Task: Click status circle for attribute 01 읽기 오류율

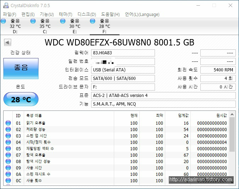Action: tap(8, 123)
